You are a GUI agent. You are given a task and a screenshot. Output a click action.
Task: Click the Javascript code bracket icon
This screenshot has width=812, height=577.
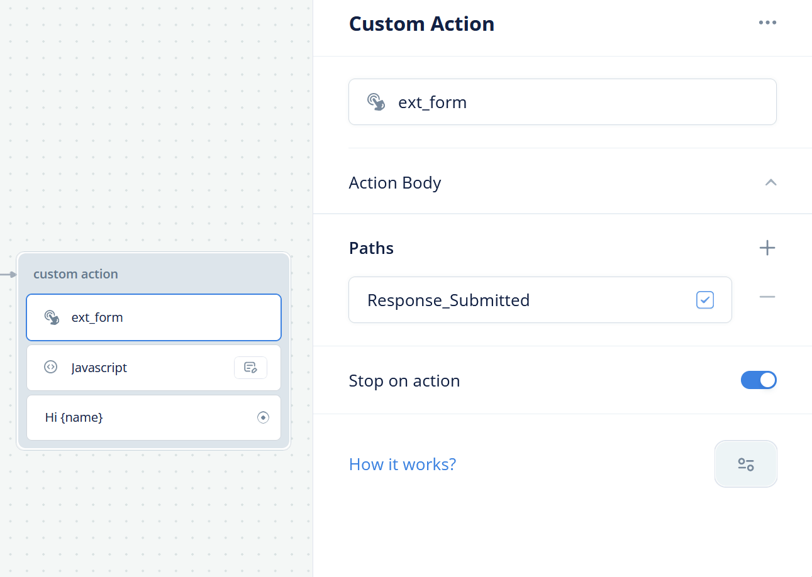[51, 367]
